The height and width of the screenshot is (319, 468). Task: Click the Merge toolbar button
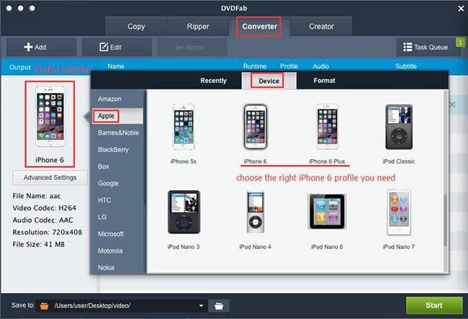click(192, 47)
